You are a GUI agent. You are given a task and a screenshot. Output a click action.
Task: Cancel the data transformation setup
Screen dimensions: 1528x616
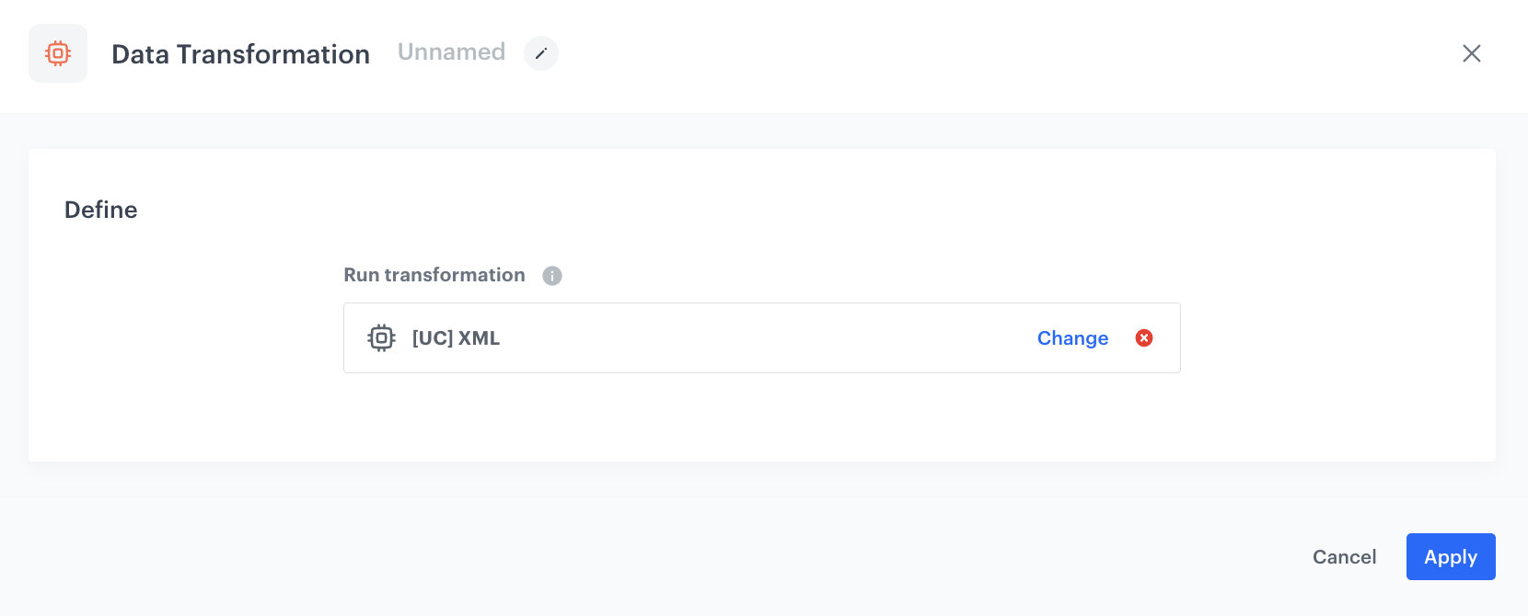tap(1344, 556)
